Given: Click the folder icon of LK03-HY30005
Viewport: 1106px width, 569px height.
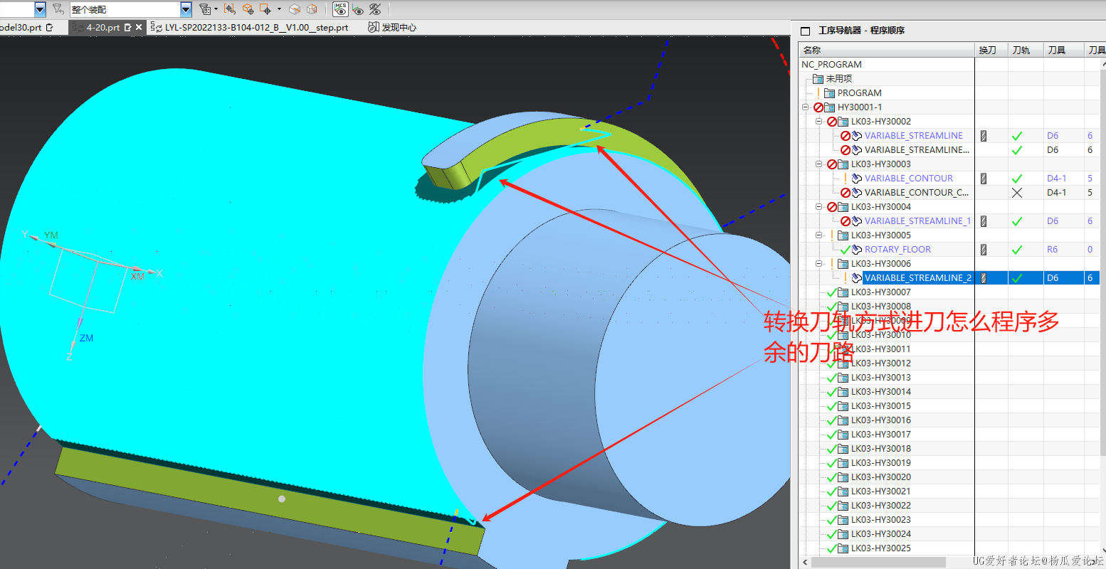Looking at the screenshot, I should click(x=843, y=235).
